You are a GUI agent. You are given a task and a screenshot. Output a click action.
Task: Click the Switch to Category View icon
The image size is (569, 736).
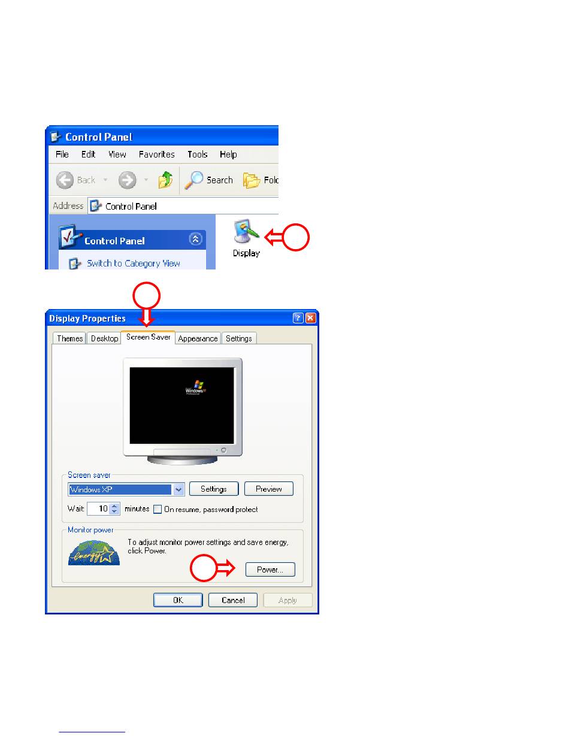coord(74,263)
